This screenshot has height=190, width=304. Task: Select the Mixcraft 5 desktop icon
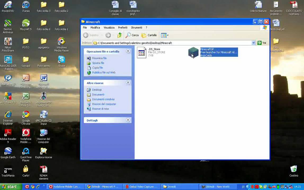(26, 25)
